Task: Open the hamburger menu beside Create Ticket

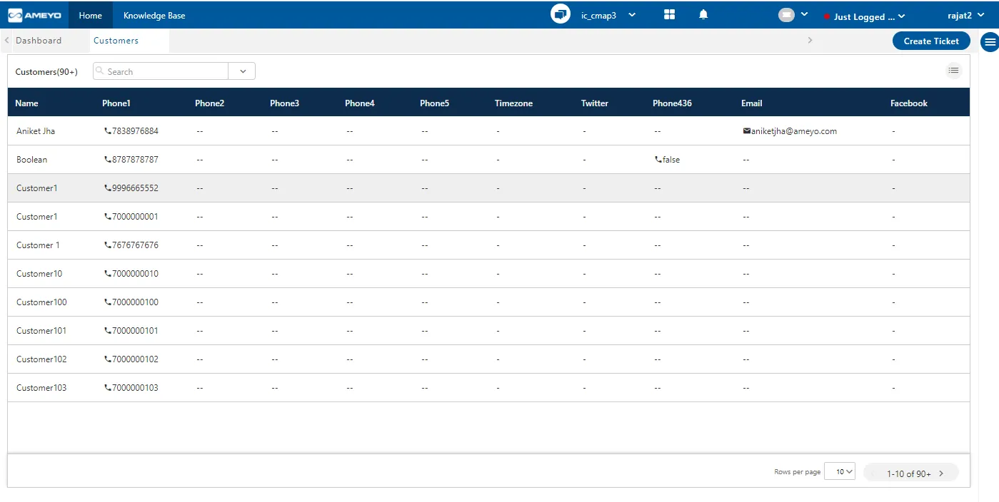Action: pos(990,41)
